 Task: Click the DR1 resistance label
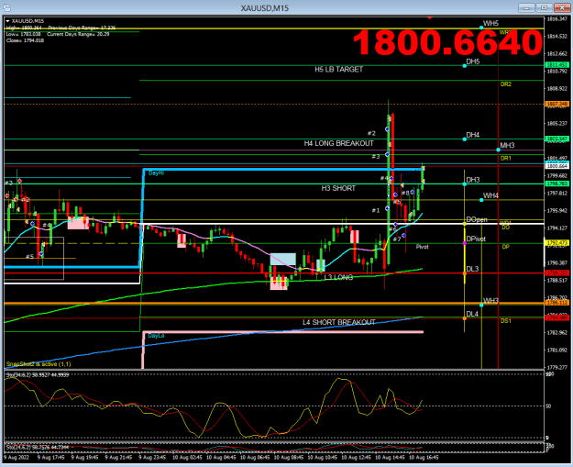click(x=506, y=159)
